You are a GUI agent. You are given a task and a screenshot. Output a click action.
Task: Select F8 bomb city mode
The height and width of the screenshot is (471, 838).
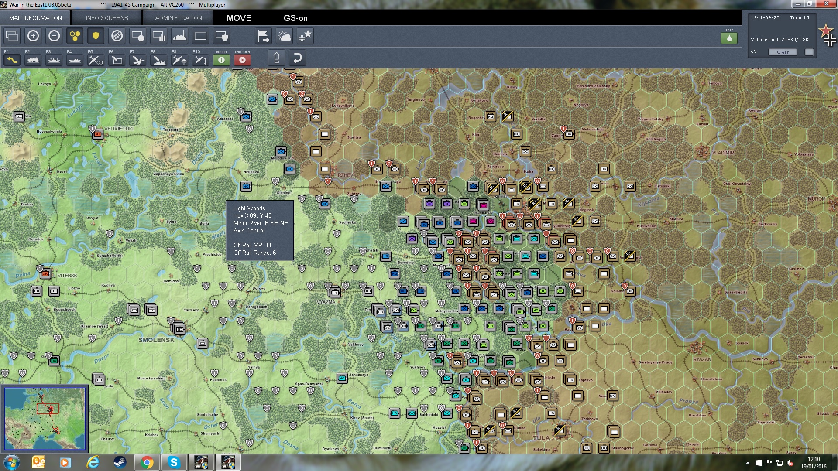click(158, 59)
